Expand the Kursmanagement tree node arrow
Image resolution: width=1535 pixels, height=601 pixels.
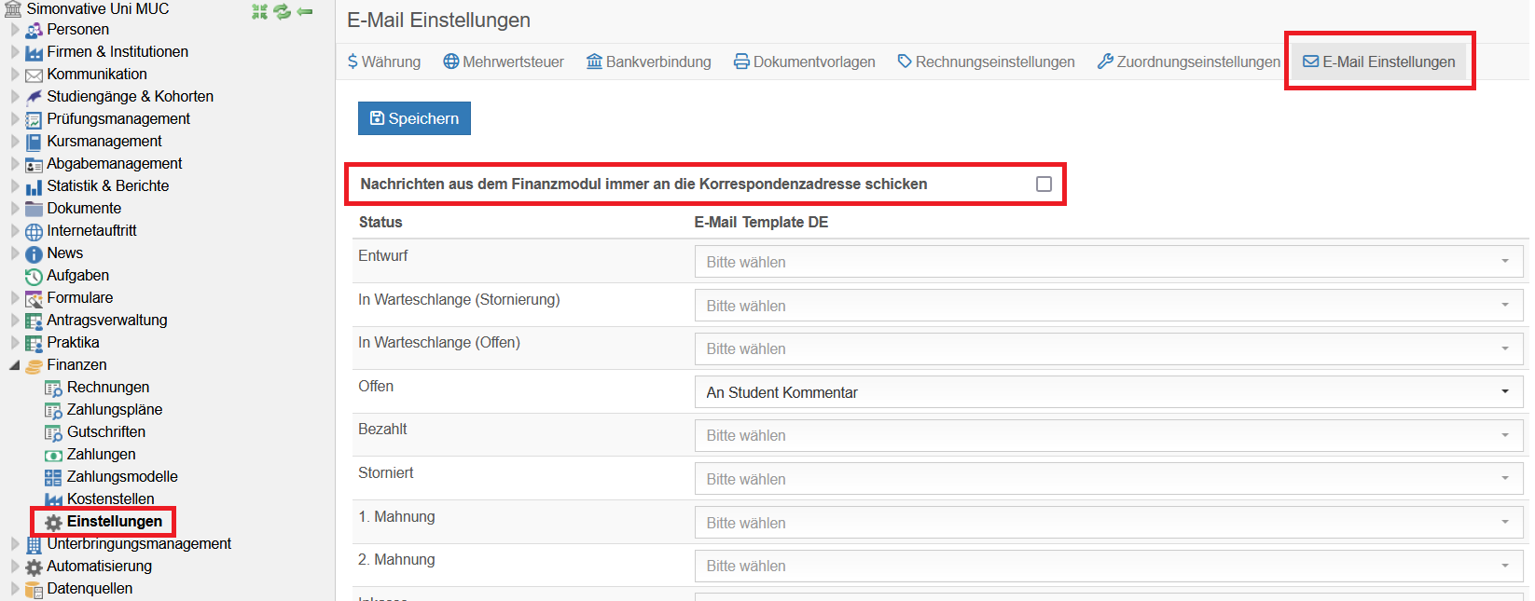tap(15, 142)
